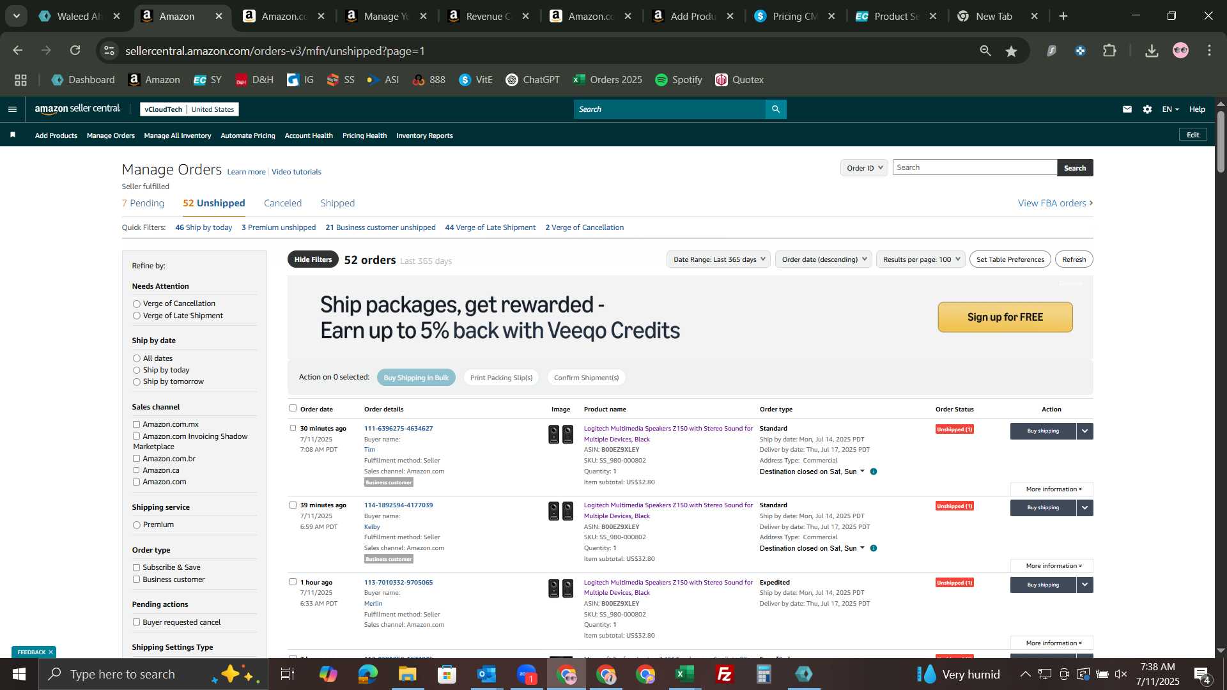Switch to the Pending orders tab

click(x=143, y=203)
